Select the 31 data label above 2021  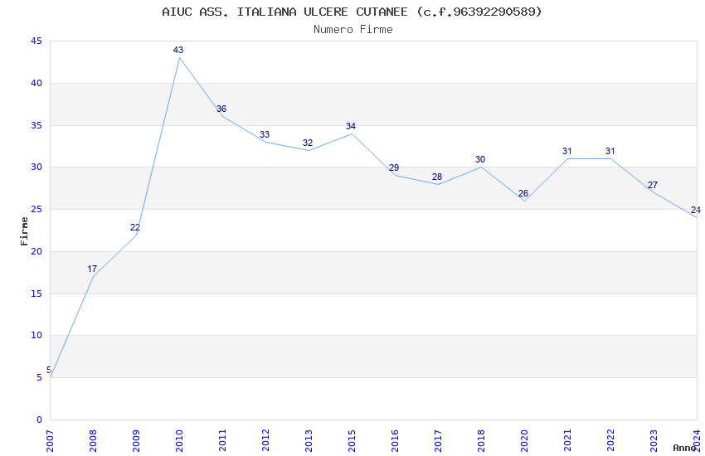(x=567, y=152)
